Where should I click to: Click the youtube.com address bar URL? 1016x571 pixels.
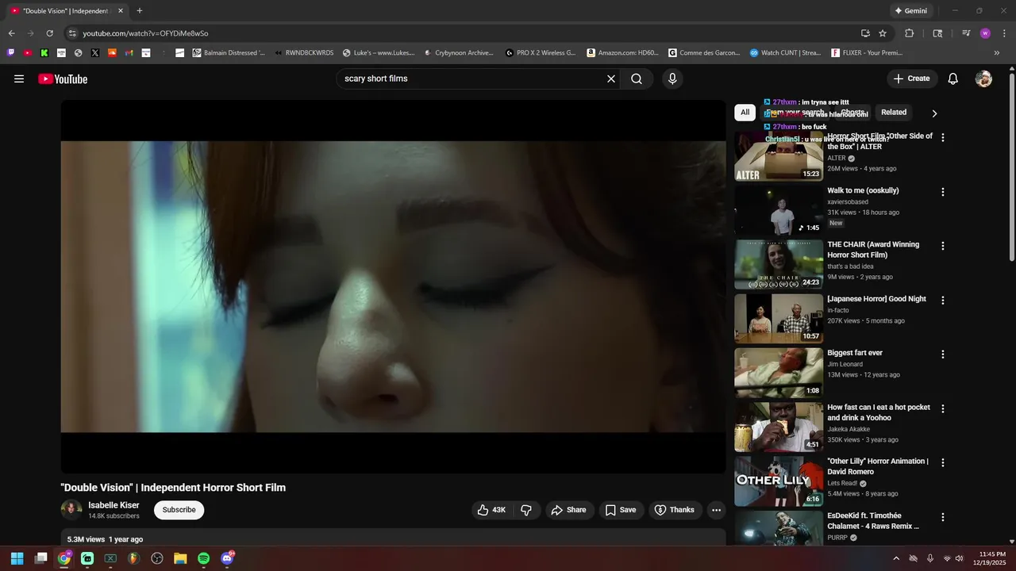(145, 33)
